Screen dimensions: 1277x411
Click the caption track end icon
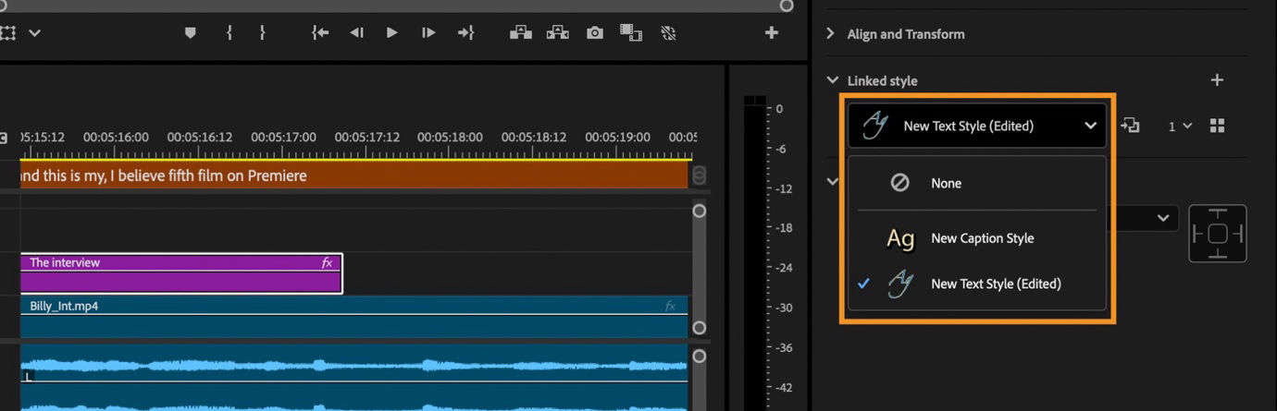[x=700, y=175]
